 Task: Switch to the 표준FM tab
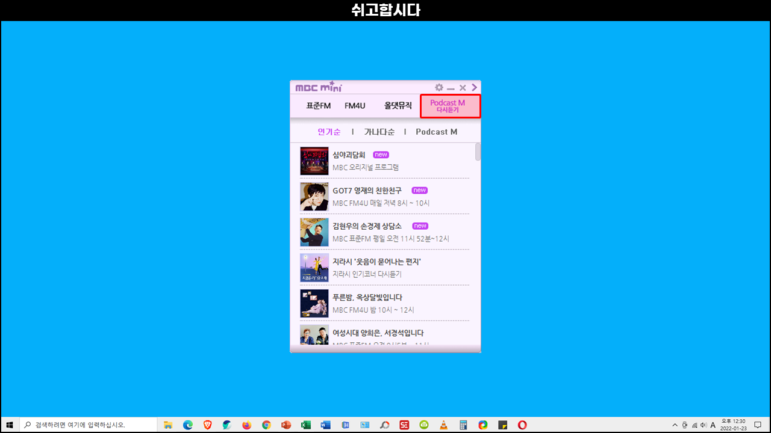[x=318, y=106]
